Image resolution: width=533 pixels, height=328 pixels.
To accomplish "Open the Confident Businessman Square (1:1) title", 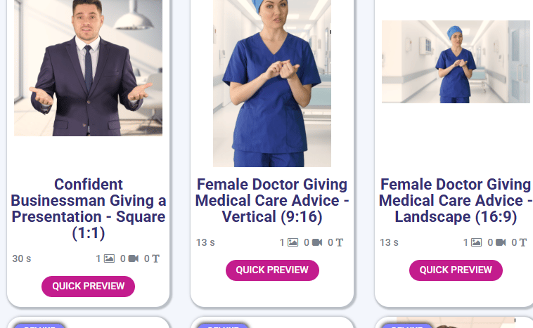I will 89,209.
